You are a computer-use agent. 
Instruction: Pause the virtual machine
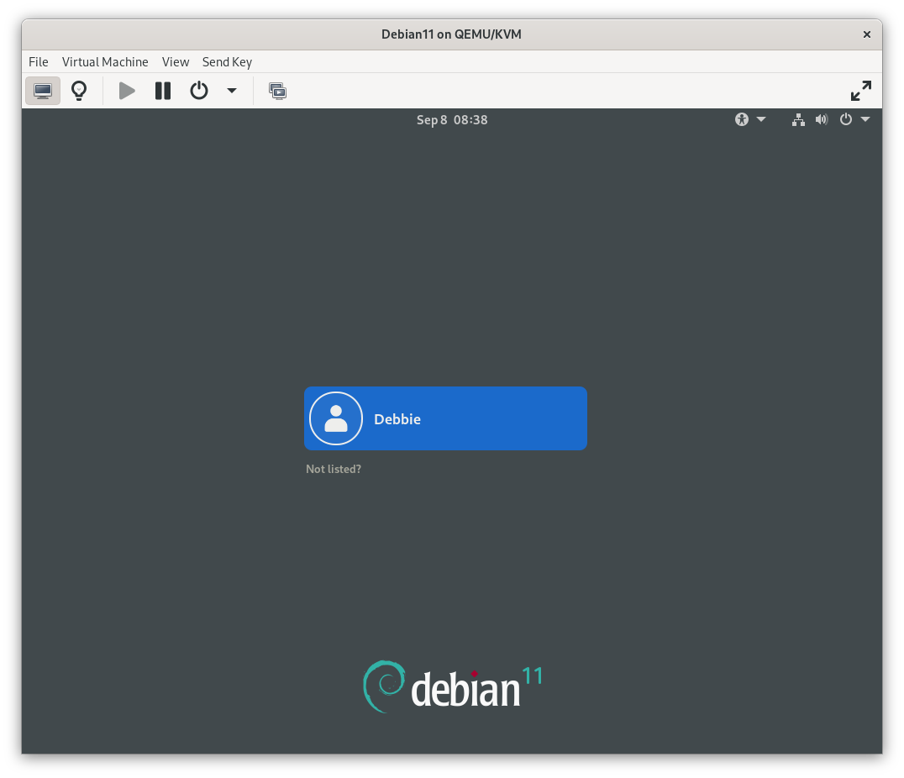point(162,91)
